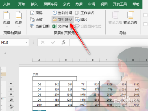Image resolution: width=148 pixels, height=111 pixels.
Task: Toggle the lower checkbox right of ribbon
Action: tap(145, 24)
